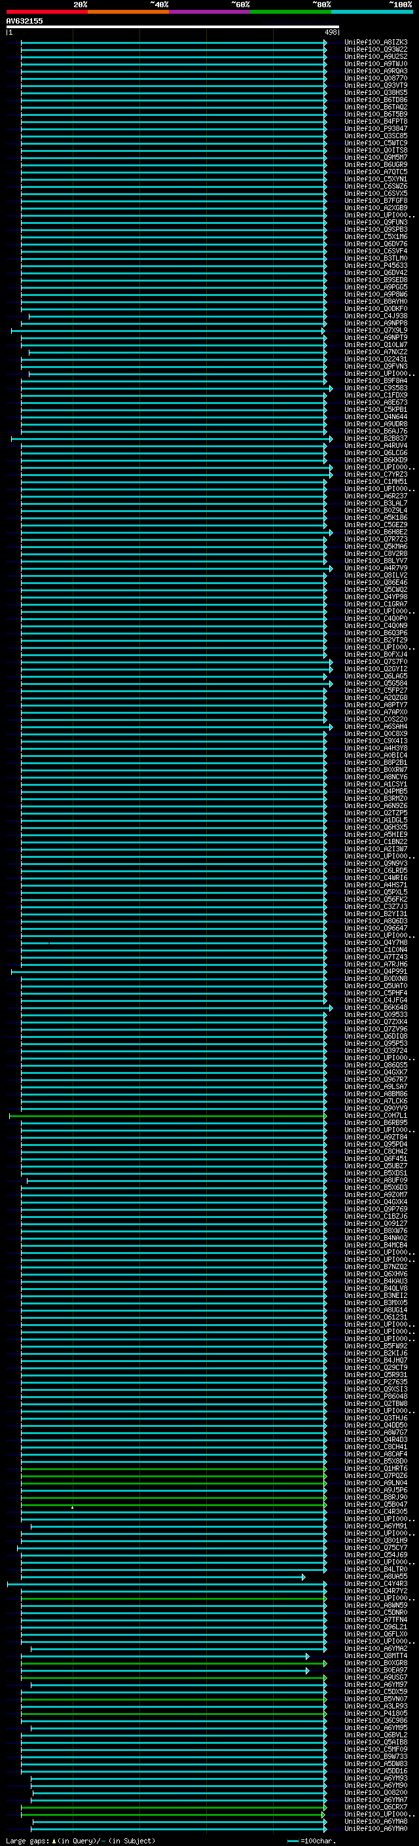Select hit label UniRef100_C4Y4R3
Image resolution: width=419 pixels, height=1846 pixels.
[376, 1583]
